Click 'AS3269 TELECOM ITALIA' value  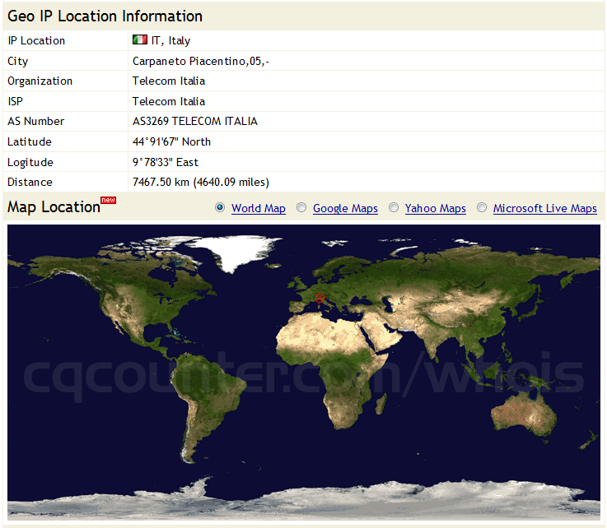click(194, 122)
